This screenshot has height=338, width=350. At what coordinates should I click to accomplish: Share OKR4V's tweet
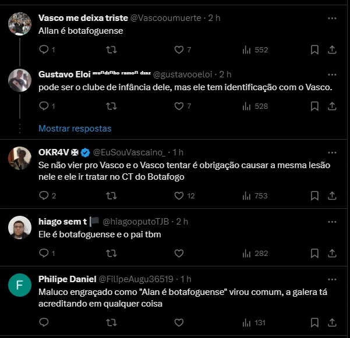tap(332, 196)
